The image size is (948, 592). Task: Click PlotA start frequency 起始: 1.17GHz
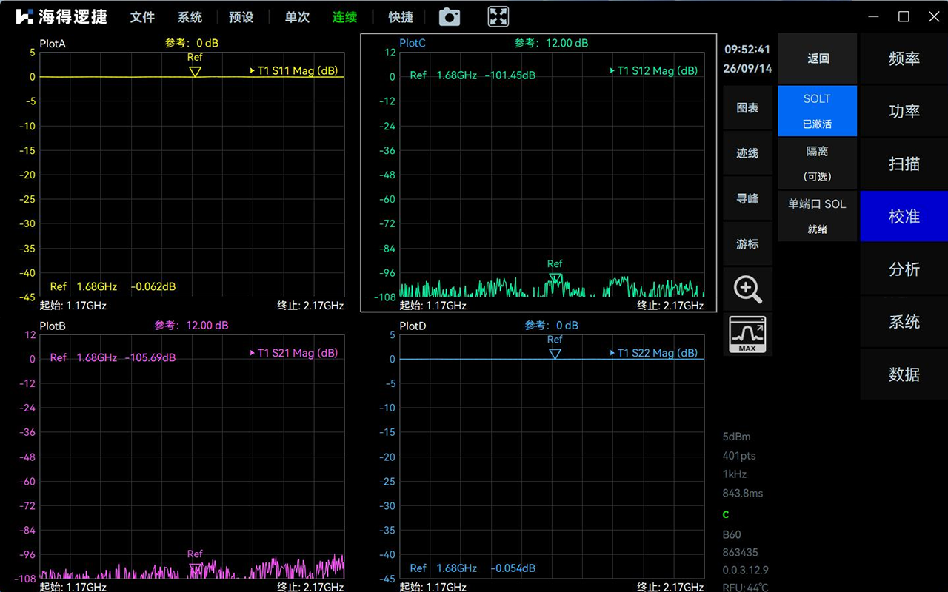tap(73, 305)
